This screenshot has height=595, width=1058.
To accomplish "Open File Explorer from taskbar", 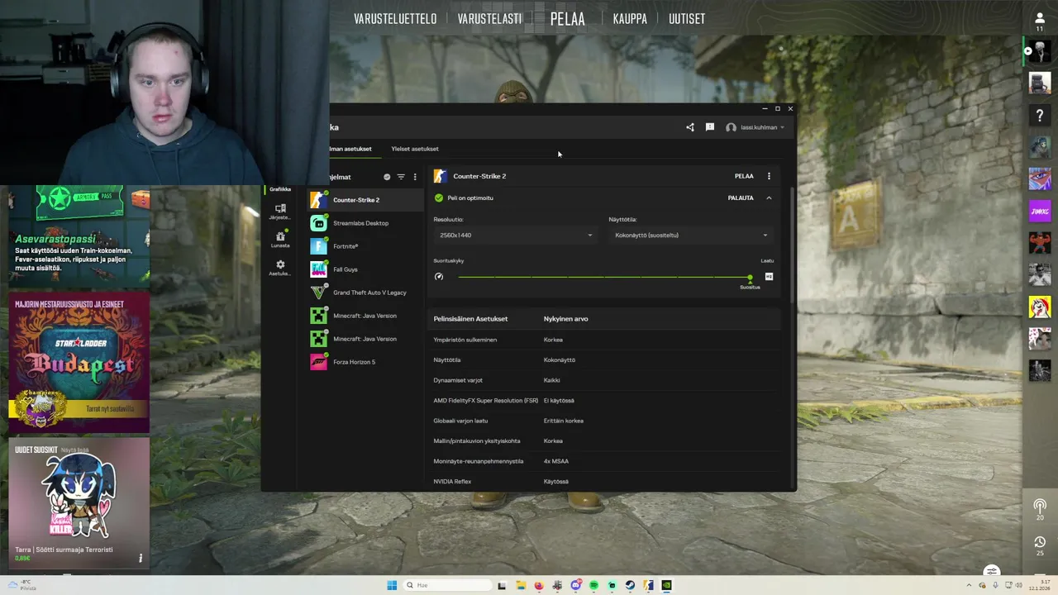I will (521, 585).
